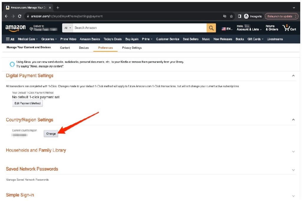Open the Privacy Settings tab

click(132, 48)
